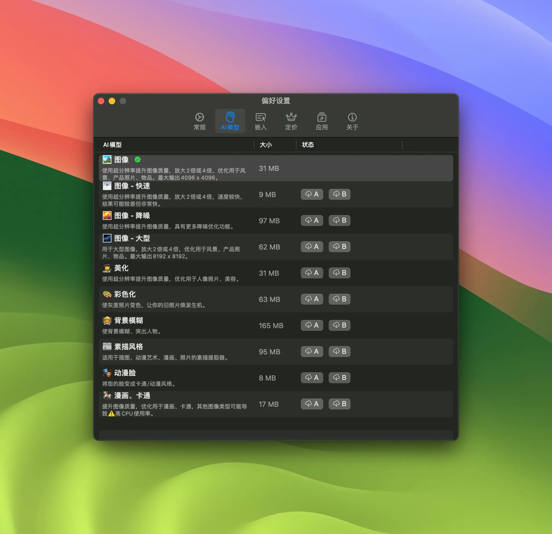Download variant A of 背景模糊 model
Viewport: 552px width, 534px height.
point(312,325)
